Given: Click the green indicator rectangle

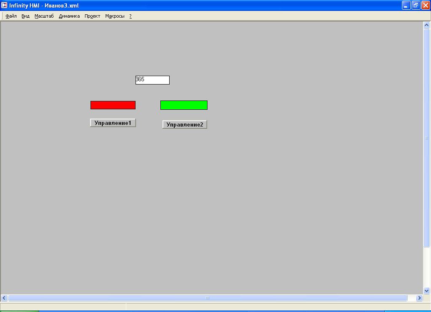Looking at the screenshot, I should click(x=184, y=105).
